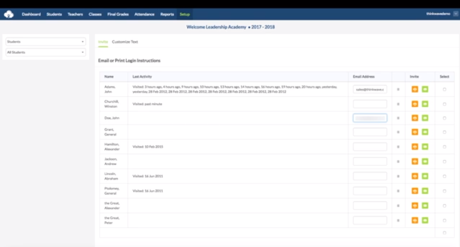Viewport: 460px width, 247px height.
Task: Click green email icon for the Great, Peter
Action: pos(425,221)
